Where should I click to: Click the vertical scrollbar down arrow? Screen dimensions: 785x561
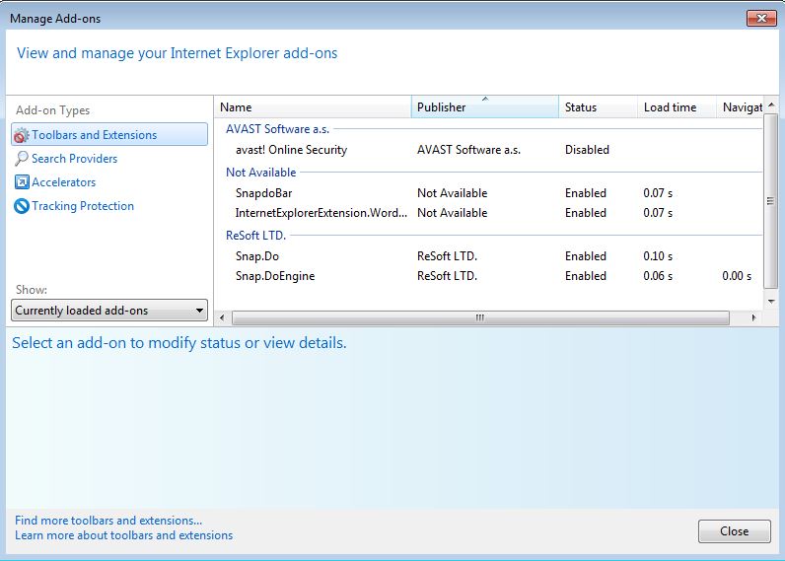pos(771,301)
